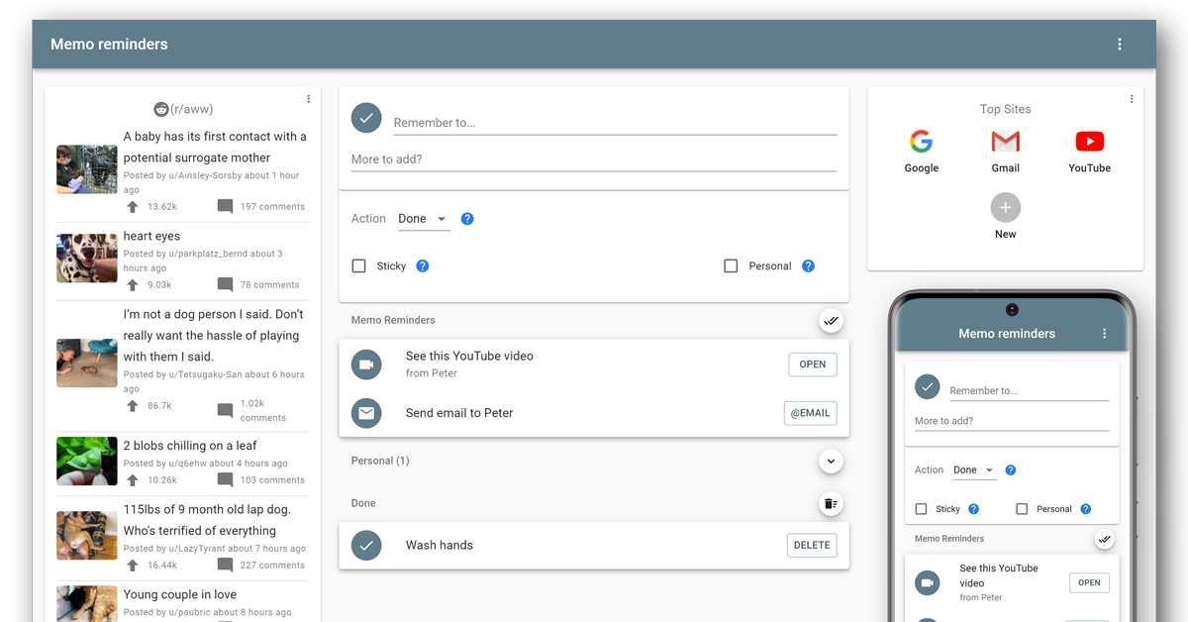Add a New top site shortcut
1188x622 pixels.
(x=1005, y=208)
